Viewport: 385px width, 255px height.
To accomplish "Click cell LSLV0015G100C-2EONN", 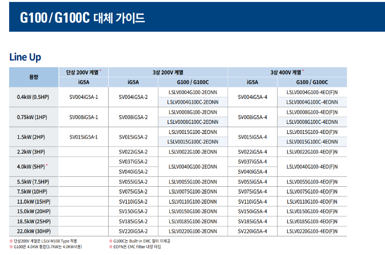I will tap(193, 142).
